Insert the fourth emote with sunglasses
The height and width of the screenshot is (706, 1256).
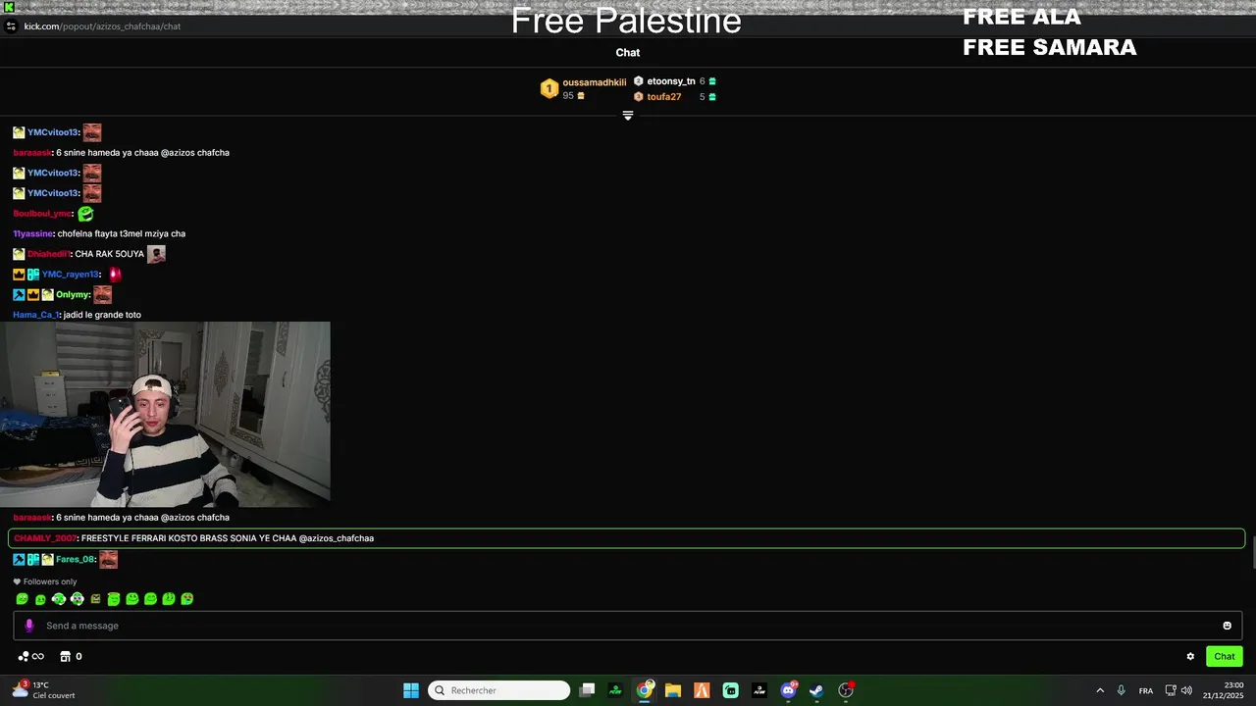77,599
